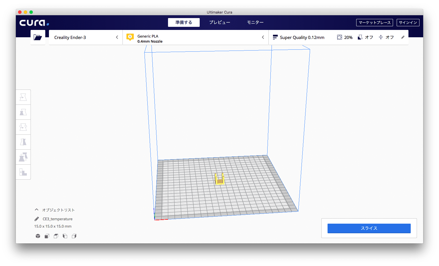Select the Rotate tool in left toolbar
The width and height of the screenshot is (439, 266).
[23, 127]
